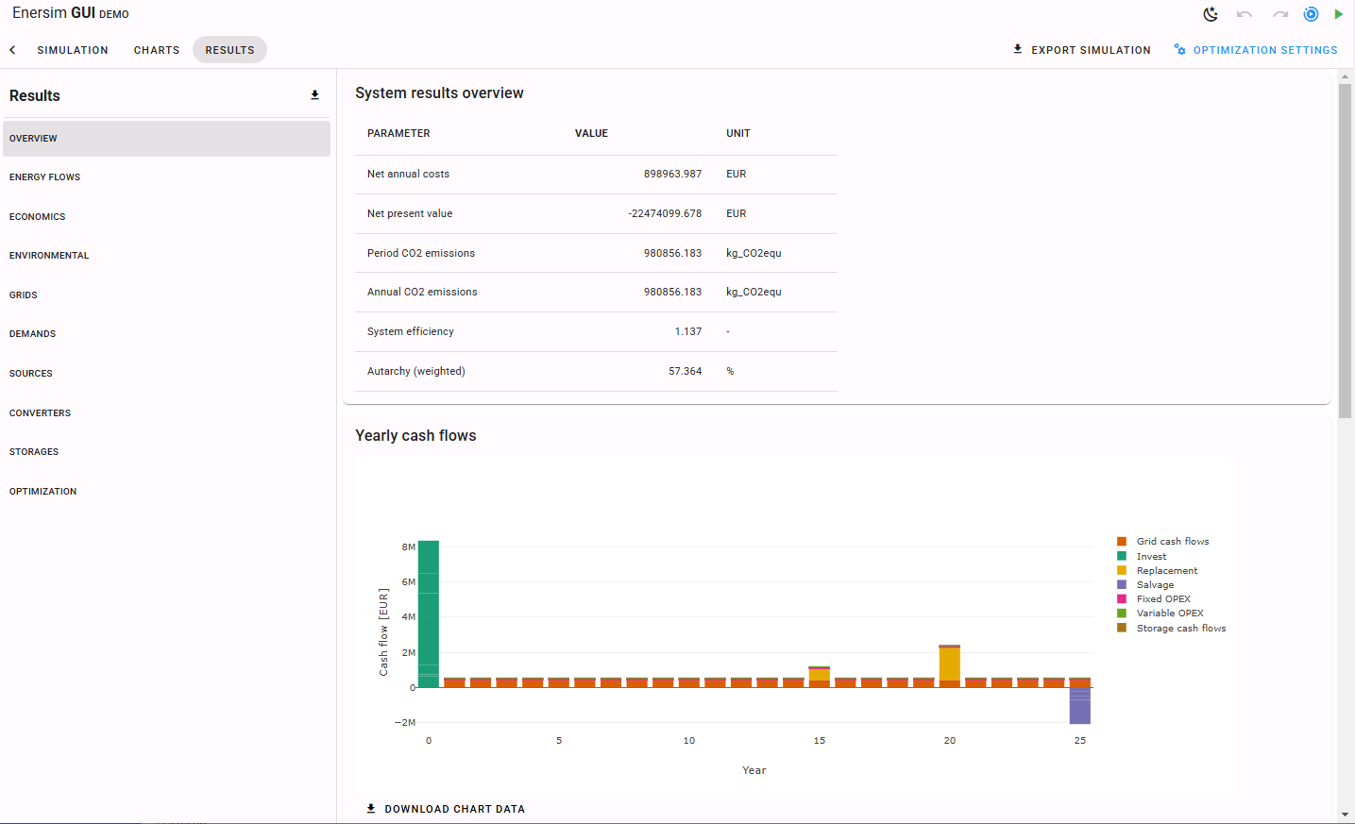Toggle Invest series in chart legend
This screenshot has width=1355, height=824.
coord(1151,557)
